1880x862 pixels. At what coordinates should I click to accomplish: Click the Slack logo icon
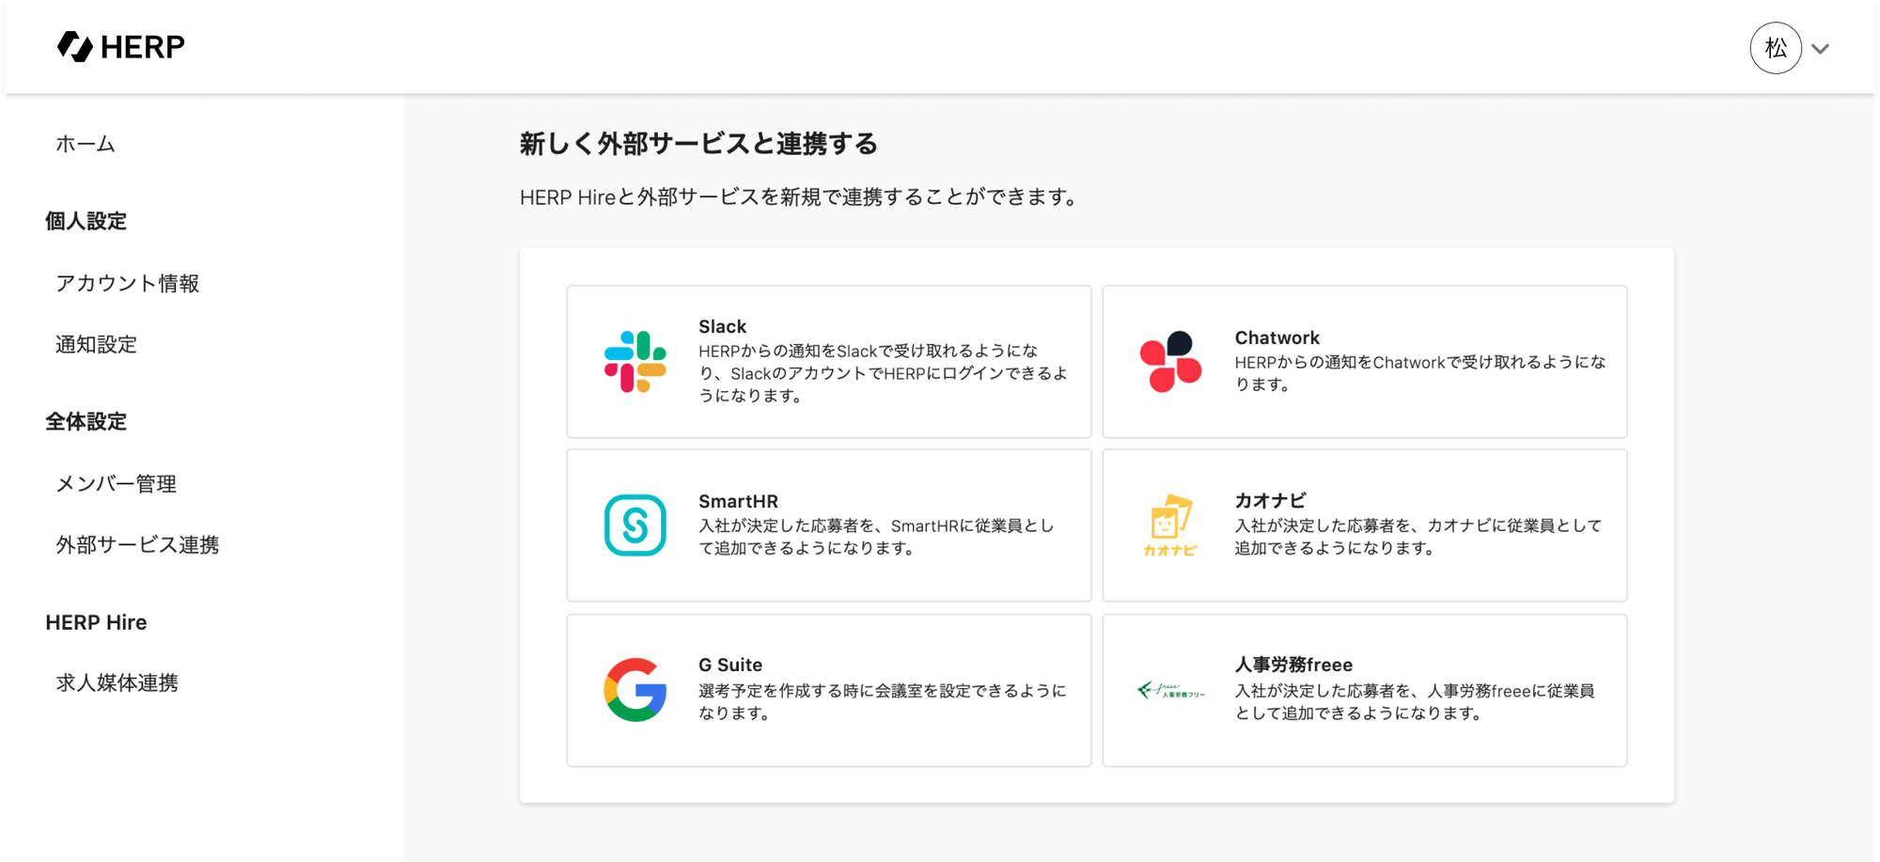coord(635,362)
